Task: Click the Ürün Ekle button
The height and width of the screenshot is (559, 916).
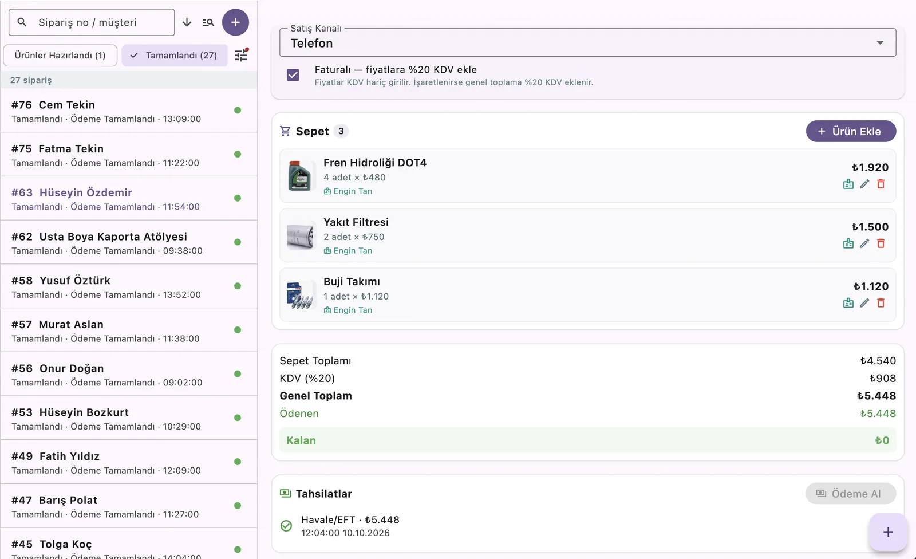Action: (851, 131)
